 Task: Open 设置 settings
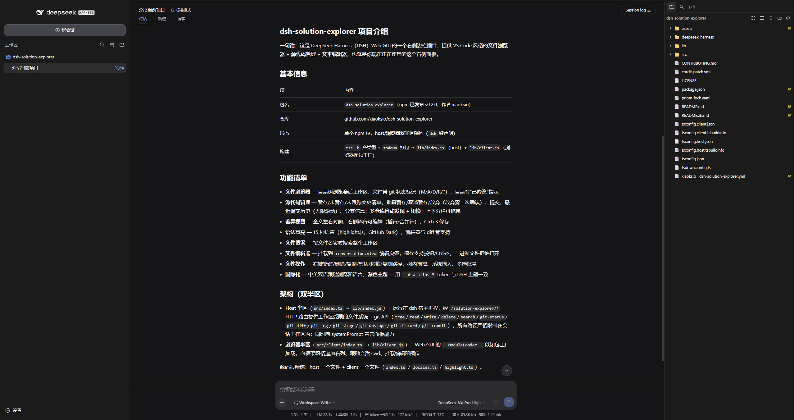click(14, 410)
